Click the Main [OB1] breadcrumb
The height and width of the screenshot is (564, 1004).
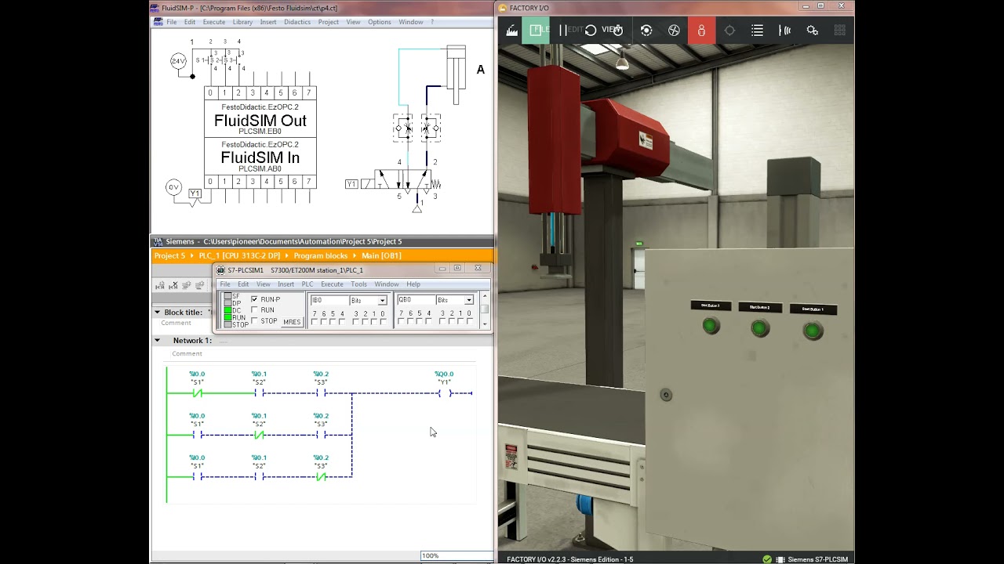tap(381, 255)
